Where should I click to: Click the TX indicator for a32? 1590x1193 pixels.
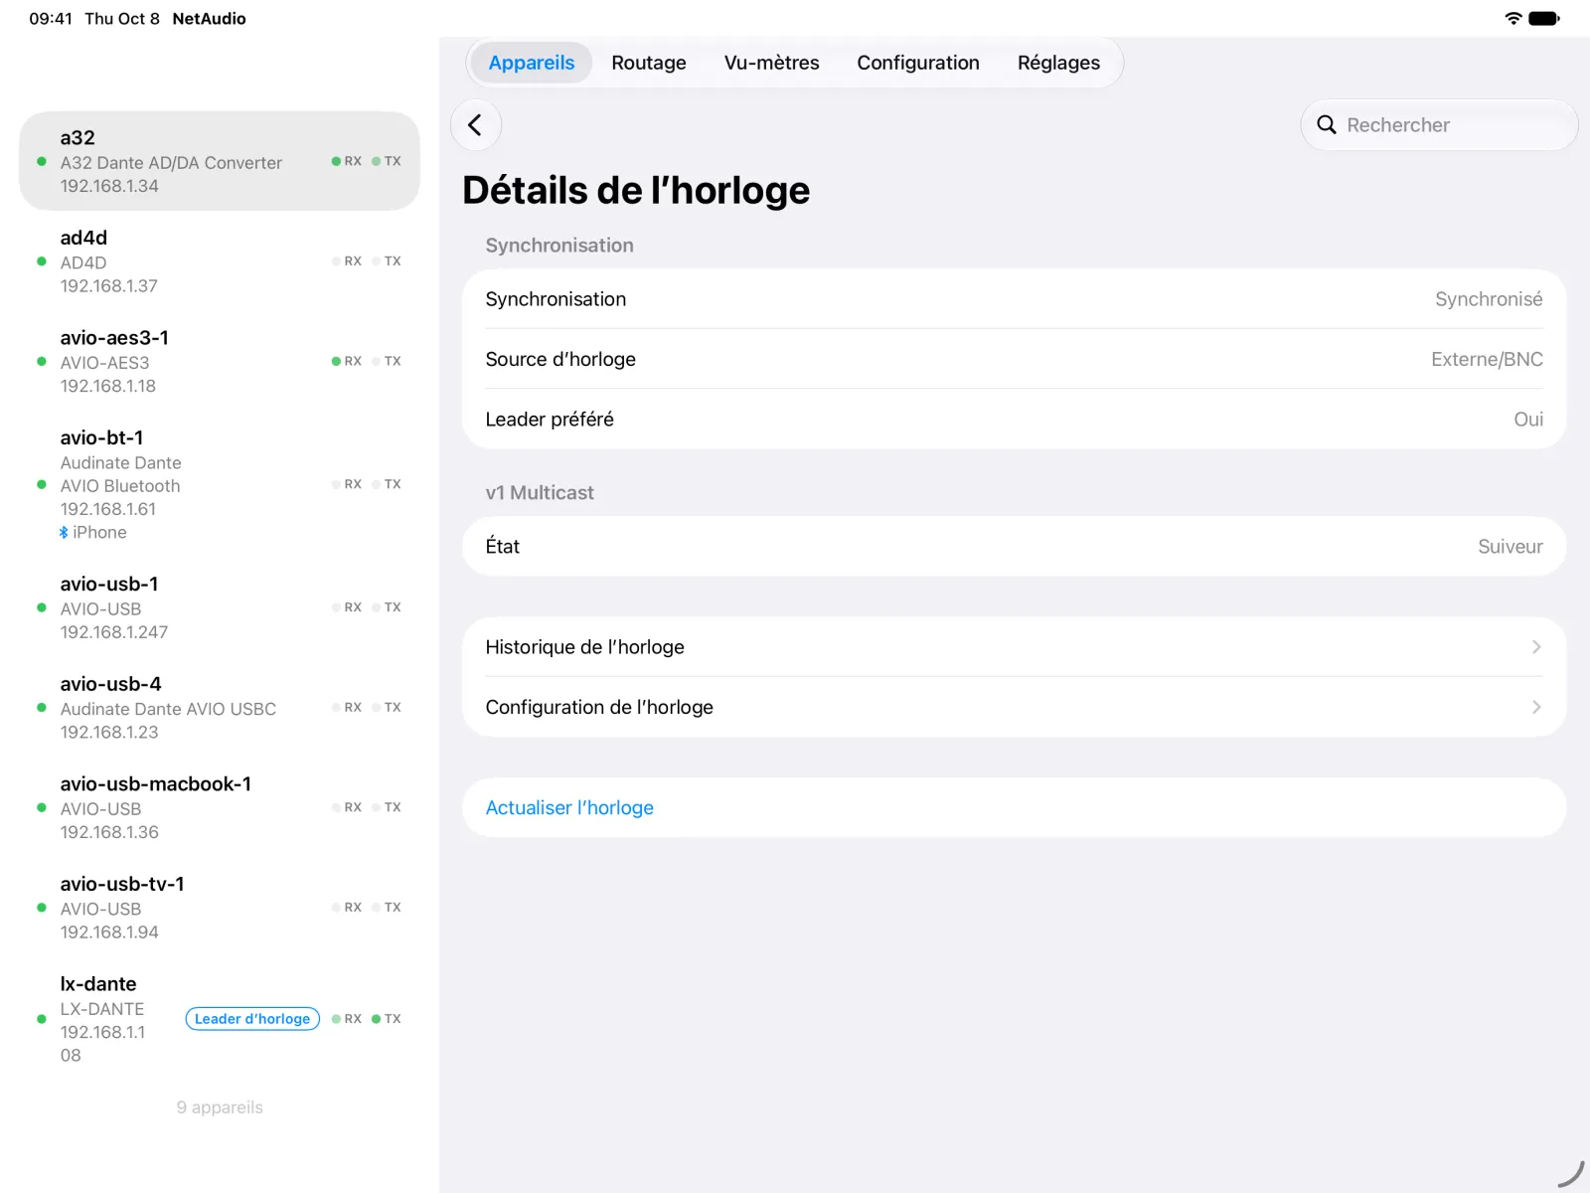click(387, 161)
